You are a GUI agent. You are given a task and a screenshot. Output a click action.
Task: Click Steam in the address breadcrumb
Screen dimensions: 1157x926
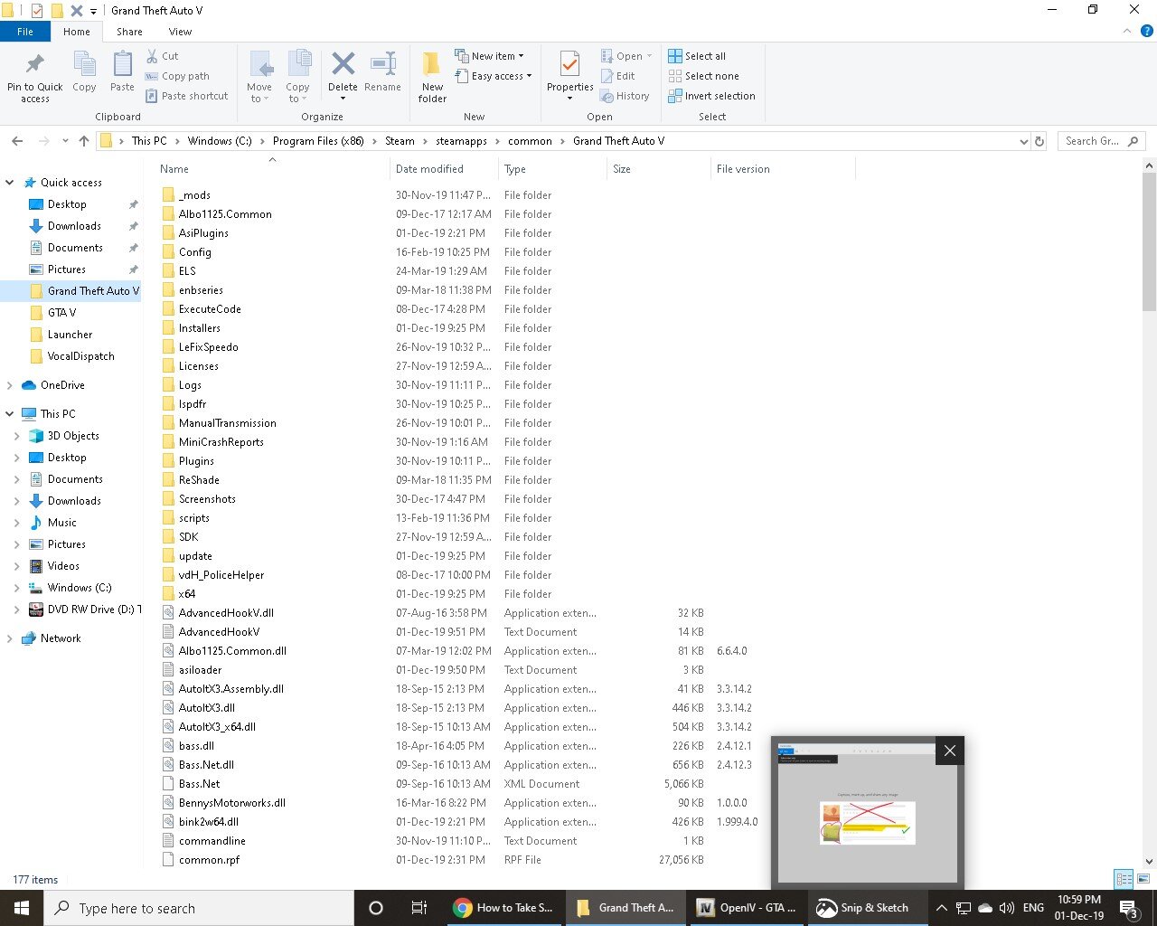pyautogui.click(x=400, y=141)
